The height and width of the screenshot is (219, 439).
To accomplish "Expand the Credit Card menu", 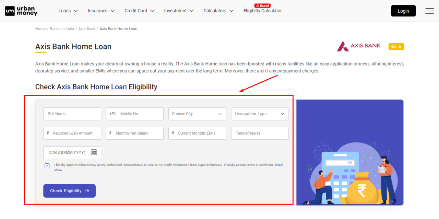I will pos(139,11).
